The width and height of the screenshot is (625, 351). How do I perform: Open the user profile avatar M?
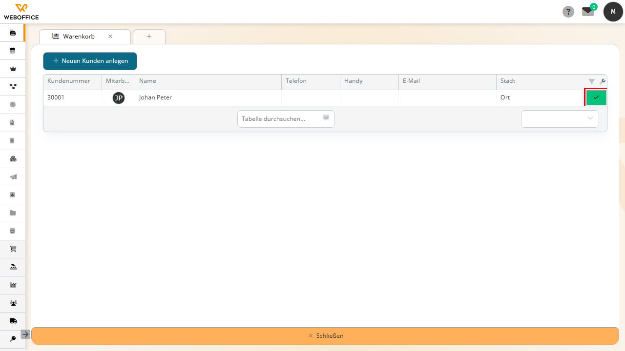click(x=613, y=12)
